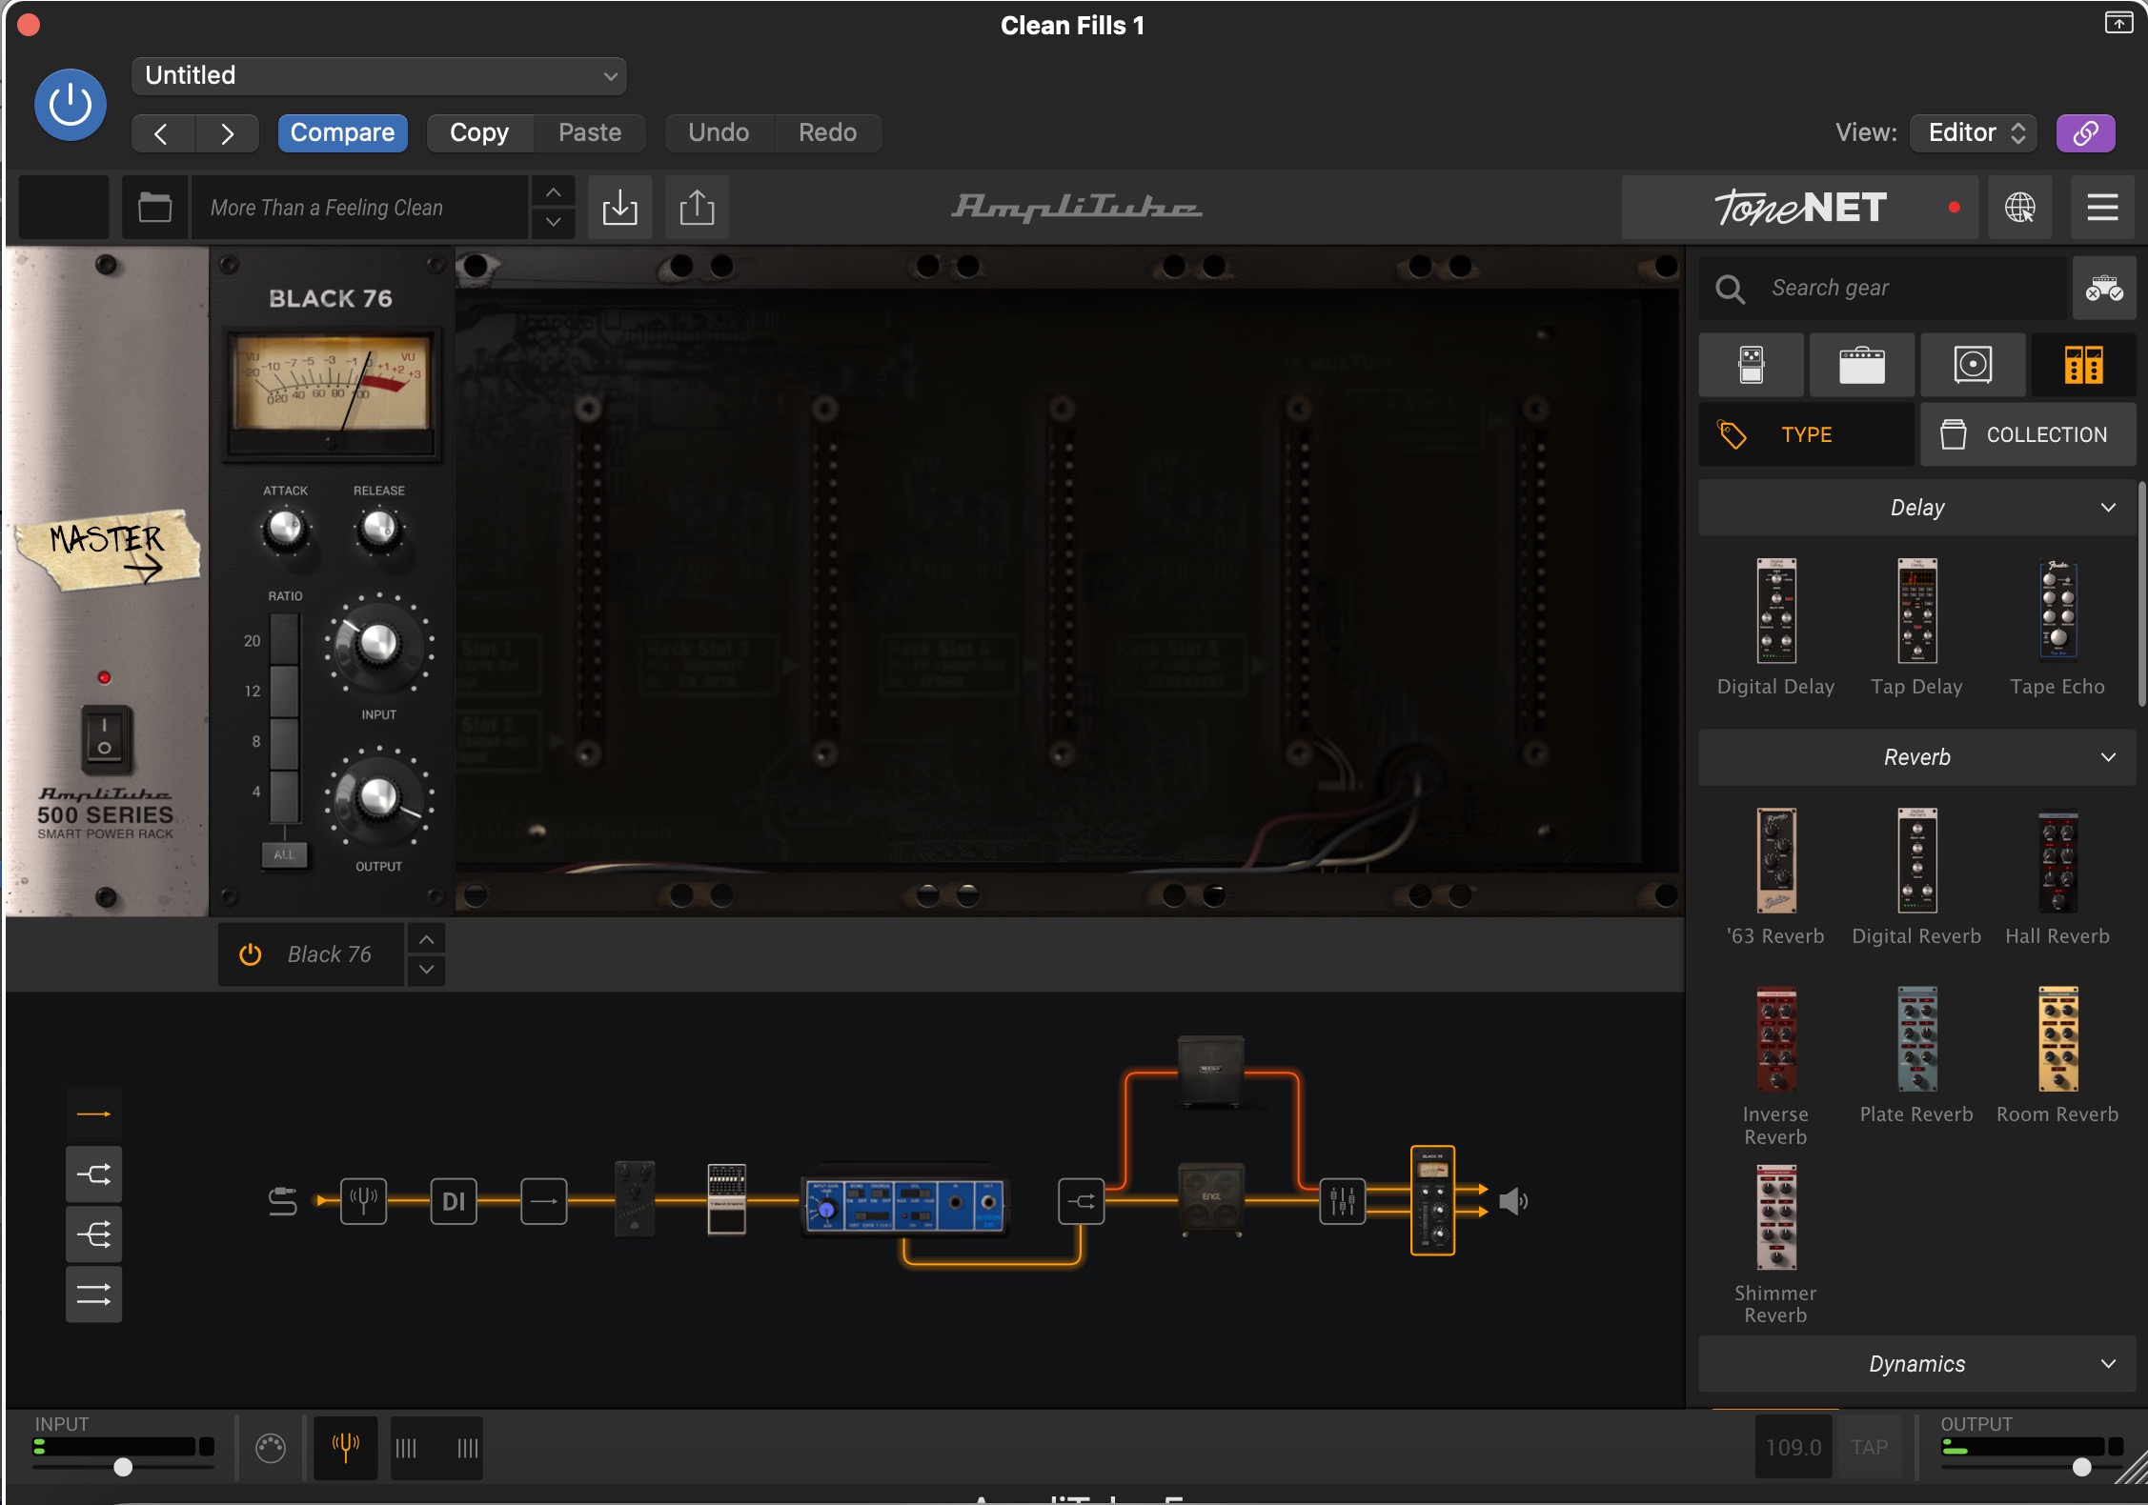Screen dimensions: 2148x1505
Task: Select the single serial signal chain routing
Action: 93,1114
